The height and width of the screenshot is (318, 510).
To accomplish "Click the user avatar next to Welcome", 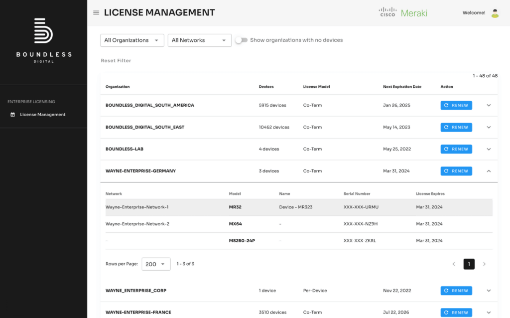I will 495,12.
